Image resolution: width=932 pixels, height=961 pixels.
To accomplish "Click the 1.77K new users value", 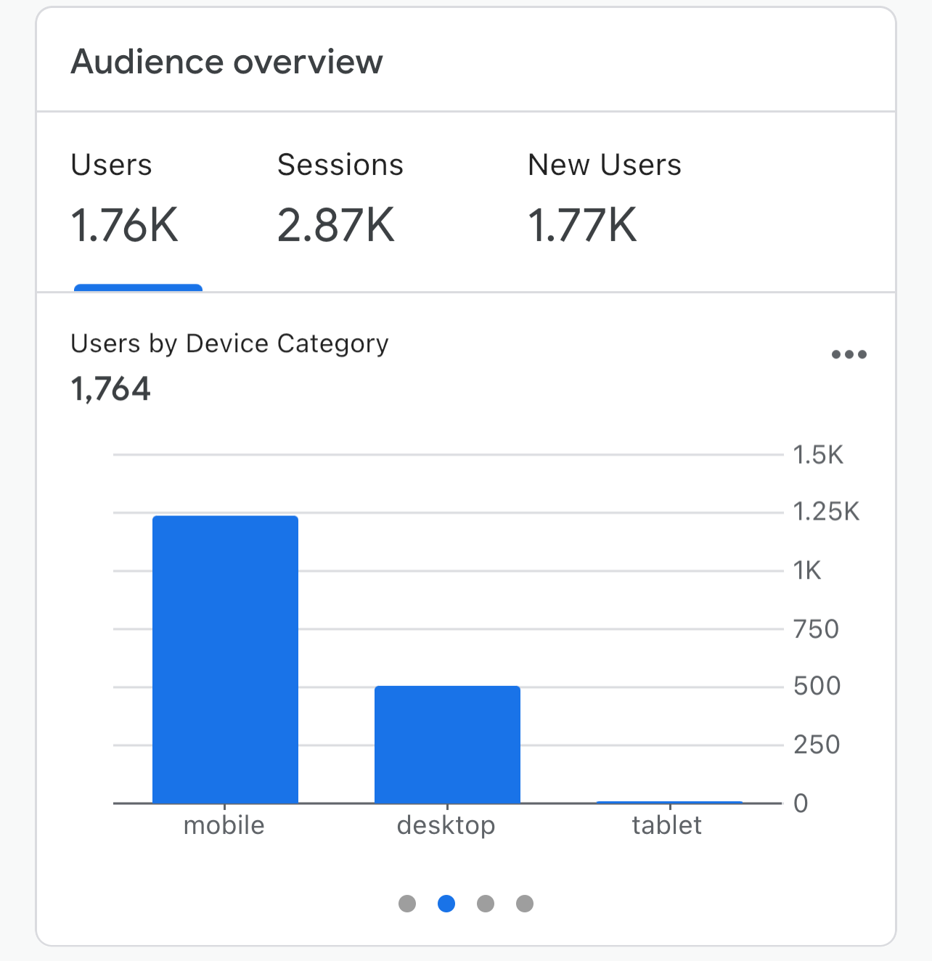I will (582, 225).
